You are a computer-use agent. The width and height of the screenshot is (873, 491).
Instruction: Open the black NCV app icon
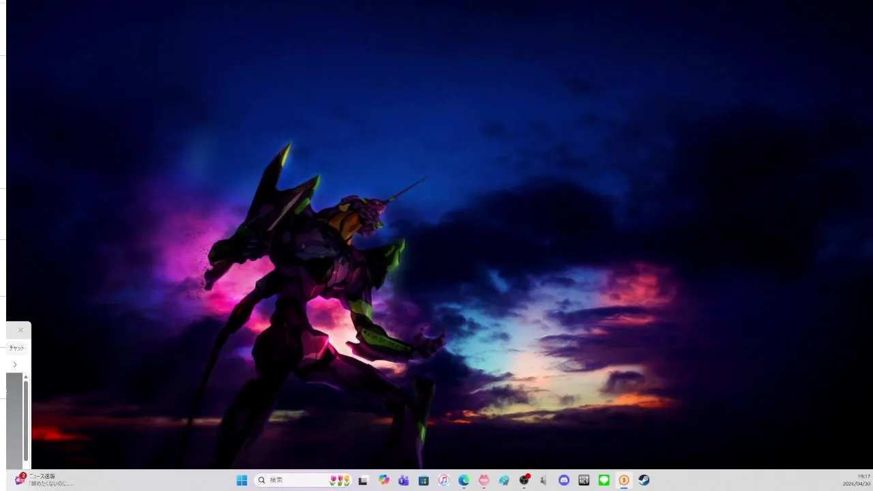[x=584, y=480]
